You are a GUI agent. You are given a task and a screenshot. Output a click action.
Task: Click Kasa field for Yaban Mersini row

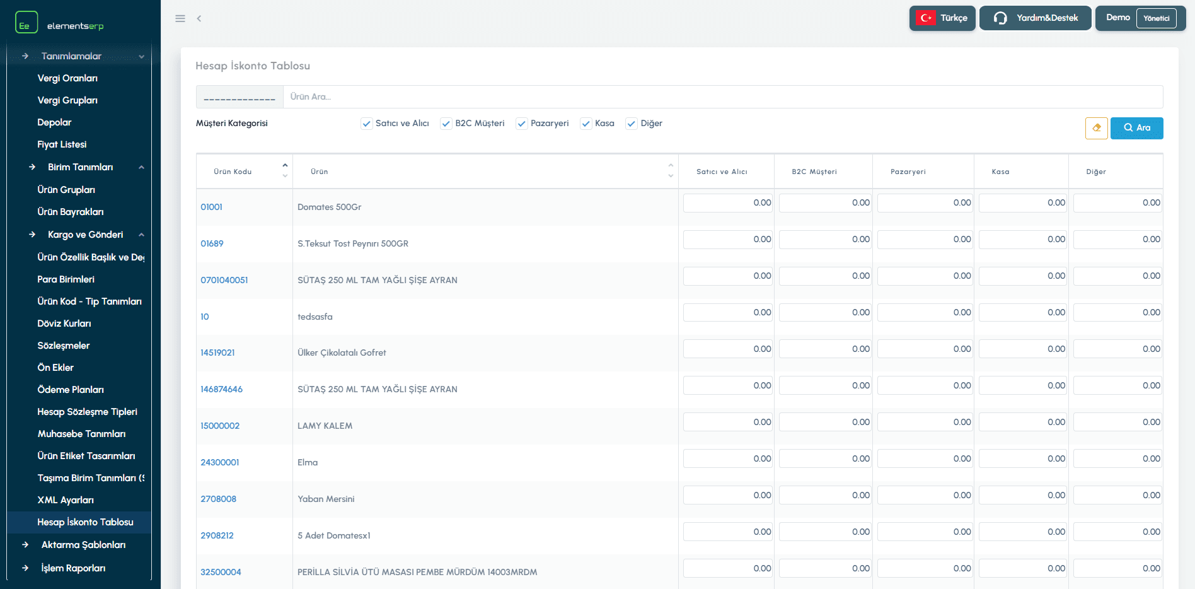point(1022,496)
